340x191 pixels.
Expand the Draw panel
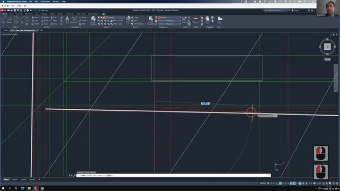click(x=15, y=27)
